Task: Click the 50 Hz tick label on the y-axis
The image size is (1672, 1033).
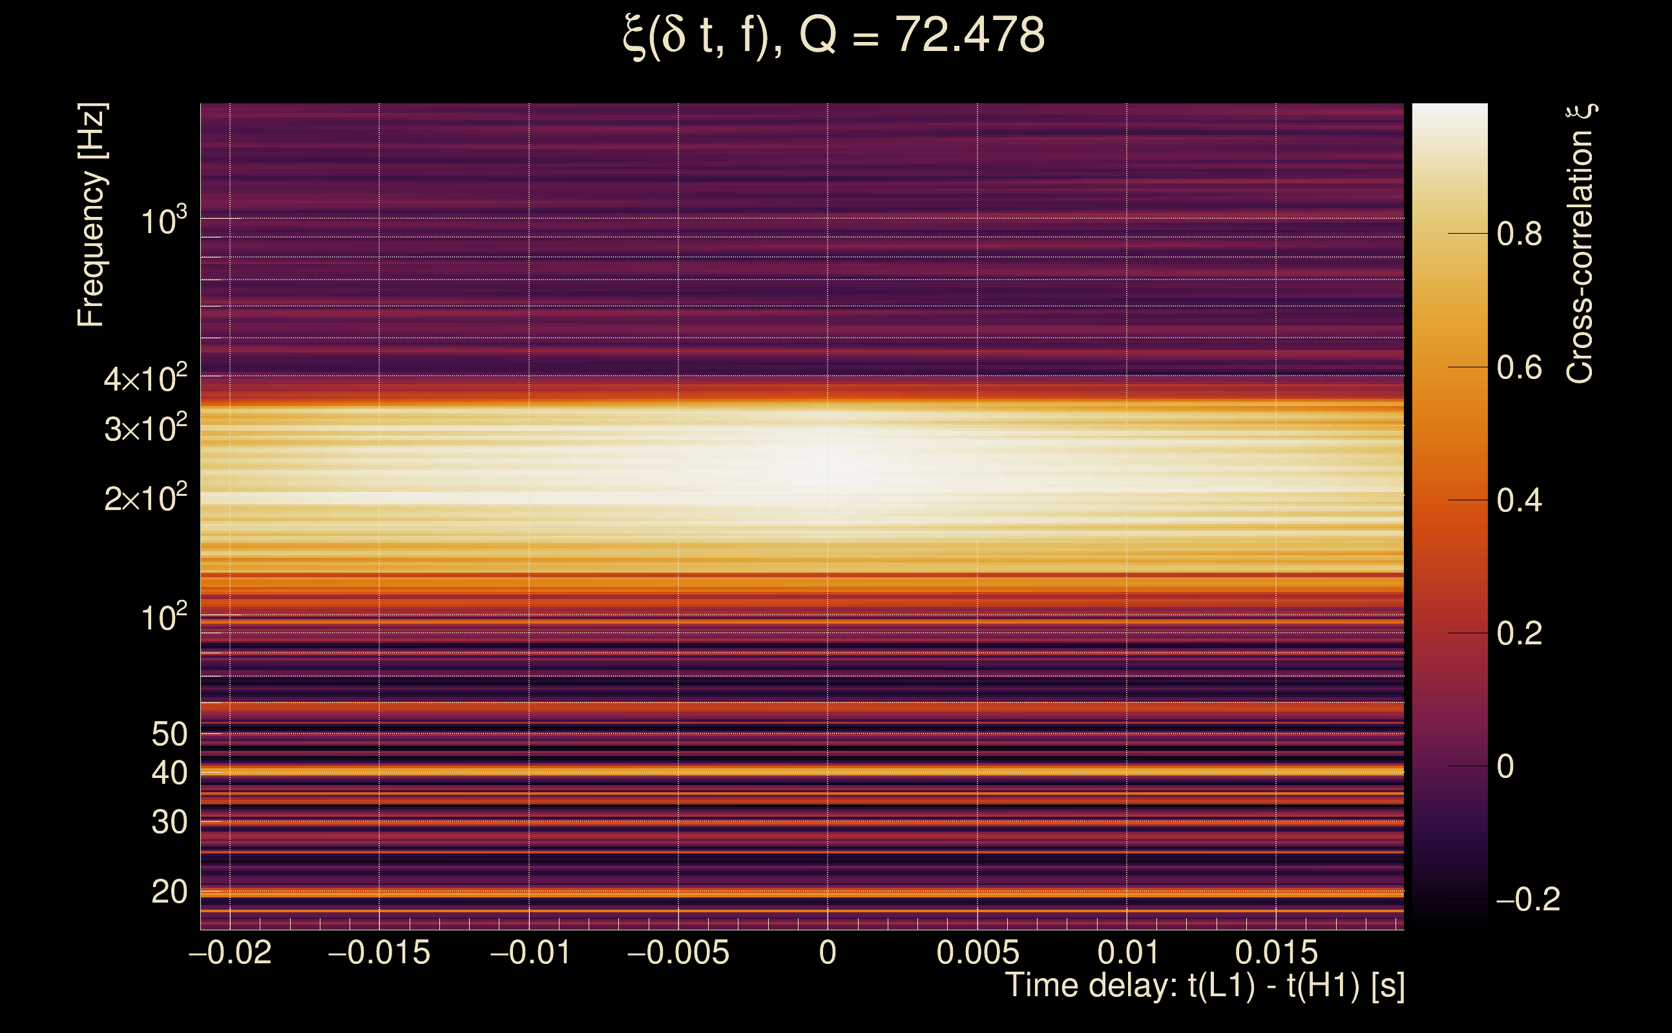Action: click(x=169, y=735)
